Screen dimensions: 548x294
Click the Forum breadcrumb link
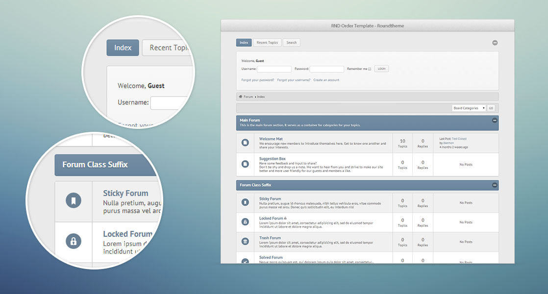pos(248,97)
